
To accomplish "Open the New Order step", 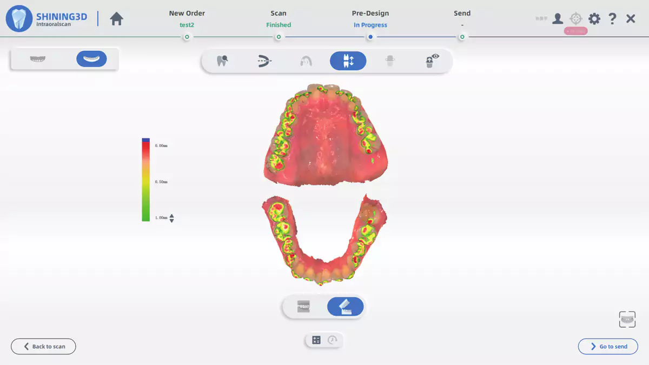I will pyautogui.click(x=187, y=13).
